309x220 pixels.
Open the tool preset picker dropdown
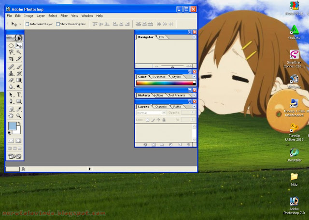coord(20,24)
